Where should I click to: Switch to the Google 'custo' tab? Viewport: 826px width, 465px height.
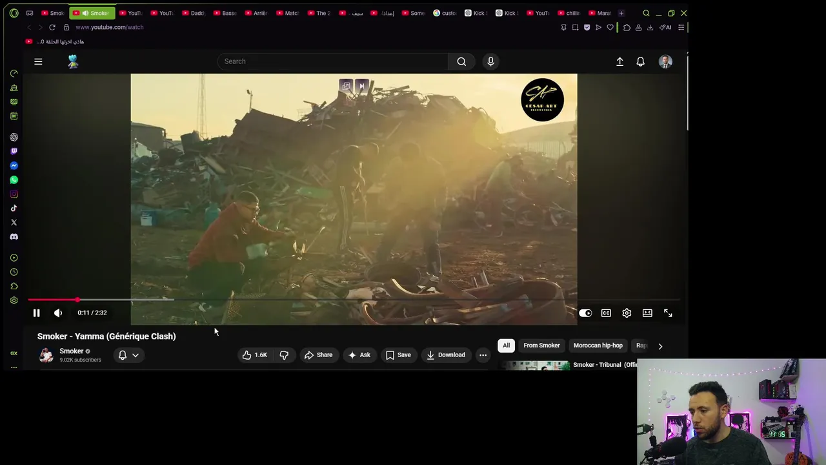[x=445, y=13]
